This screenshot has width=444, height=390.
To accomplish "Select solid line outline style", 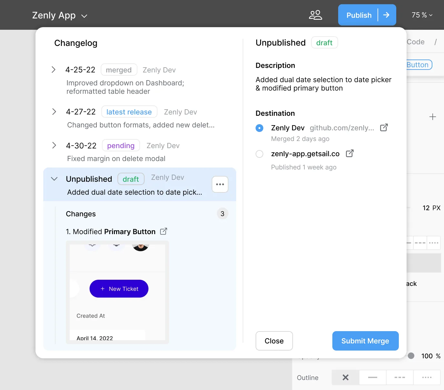I will (372, 377).
